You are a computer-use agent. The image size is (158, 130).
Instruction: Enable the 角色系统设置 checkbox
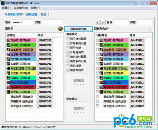coord(68,61)
